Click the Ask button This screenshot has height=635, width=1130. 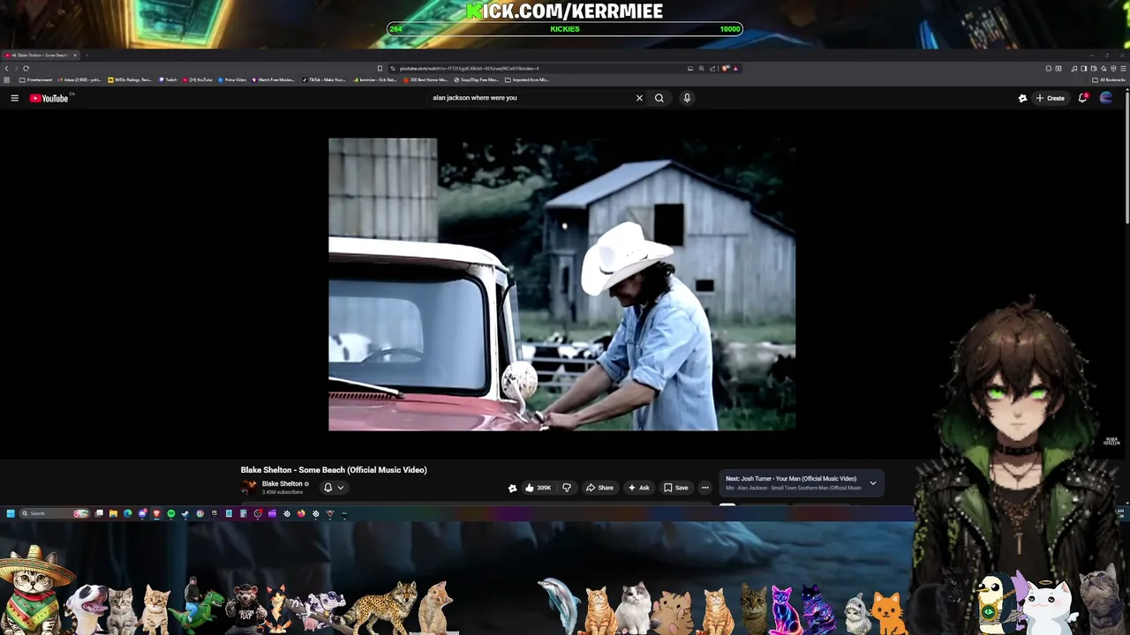pos(638,488)
